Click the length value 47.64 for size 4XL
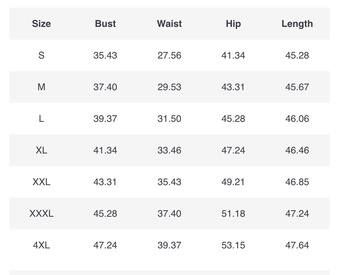339x275 pixels. pyautogui.click(x=297, y=245)
